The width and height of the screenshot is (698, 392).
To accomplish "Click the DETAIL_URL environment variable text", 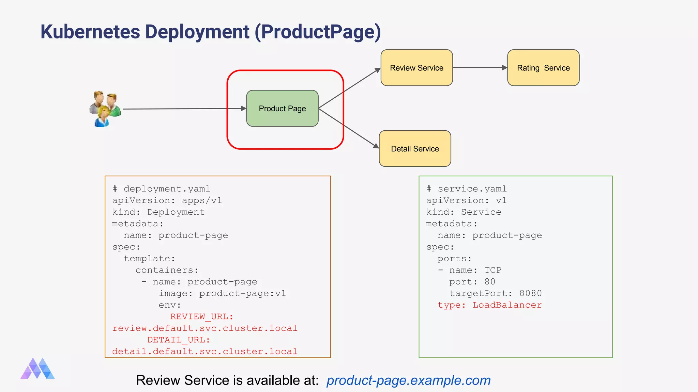I will click(x=179, y=340).
